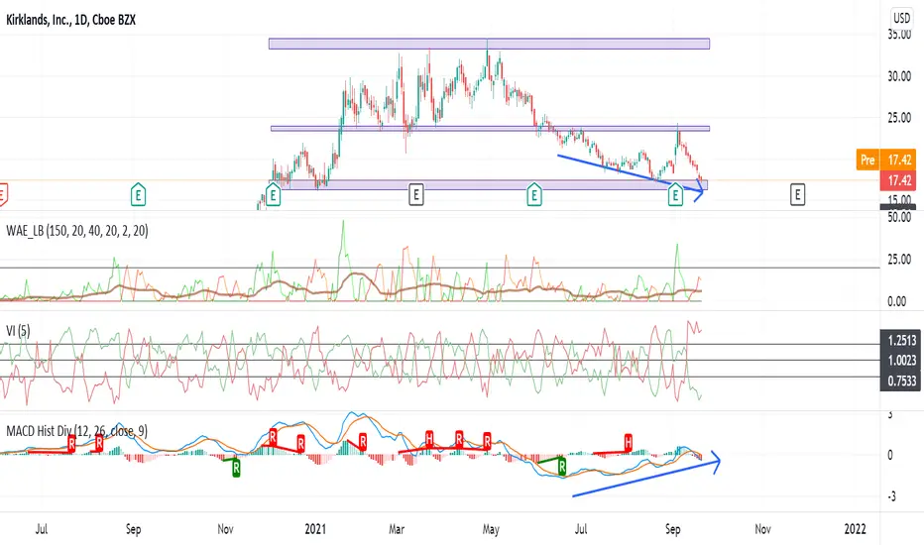Click the red H divergence marker near August 2021

tap(629, 442)
